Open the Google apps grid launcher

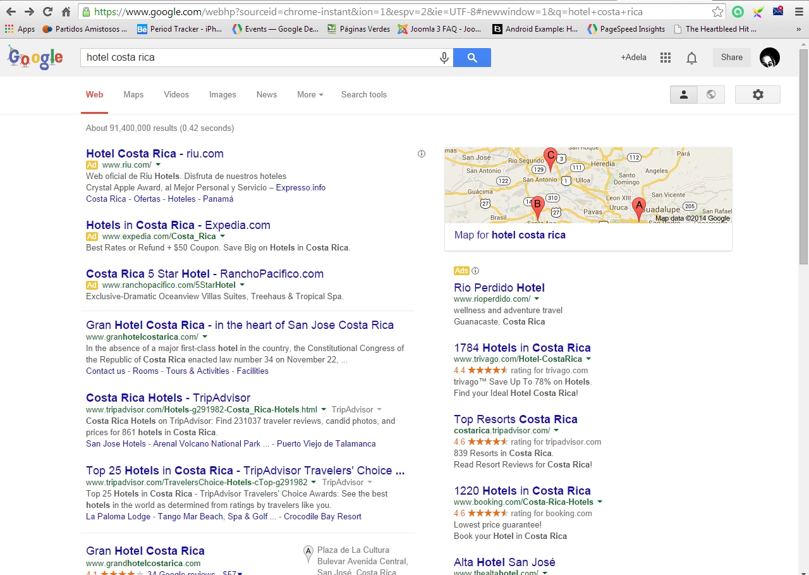665,57
